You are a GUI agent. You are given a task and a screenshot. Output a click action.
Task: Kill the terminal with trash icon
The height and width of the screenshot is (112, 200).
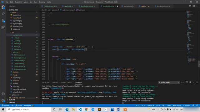coord(190,82)
